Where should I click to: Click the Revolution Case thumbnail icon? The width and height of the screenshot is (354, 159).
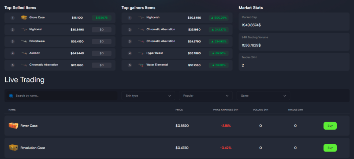[13, 148]
